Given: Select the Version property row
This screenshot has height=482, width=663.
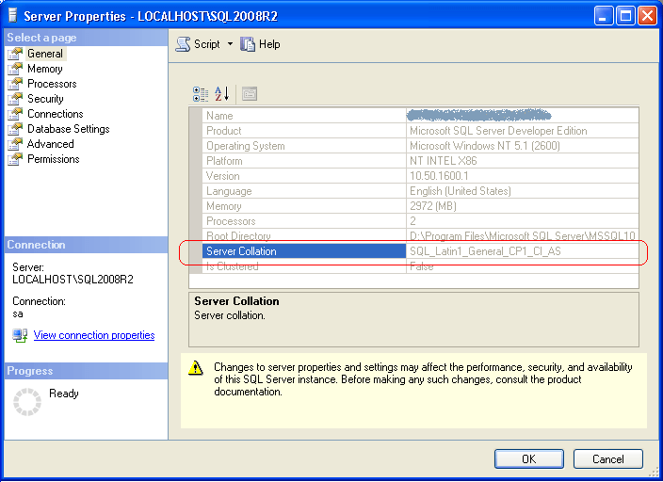Looking at the screenshot, I should click(420, 176).
